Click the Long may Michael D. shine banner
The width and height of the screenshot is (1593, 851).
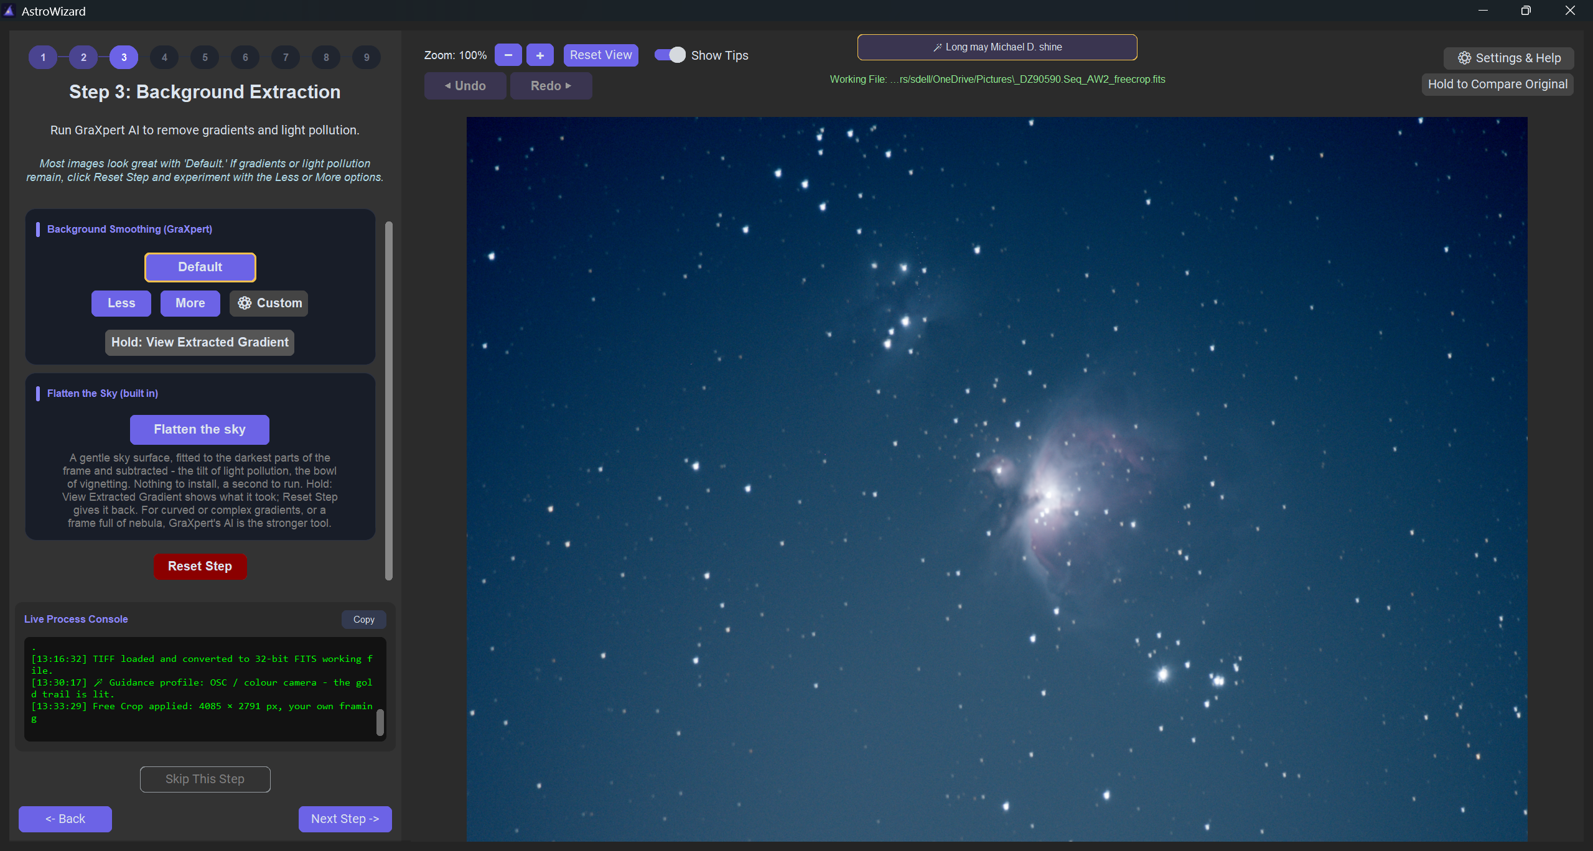click(997, 47)
